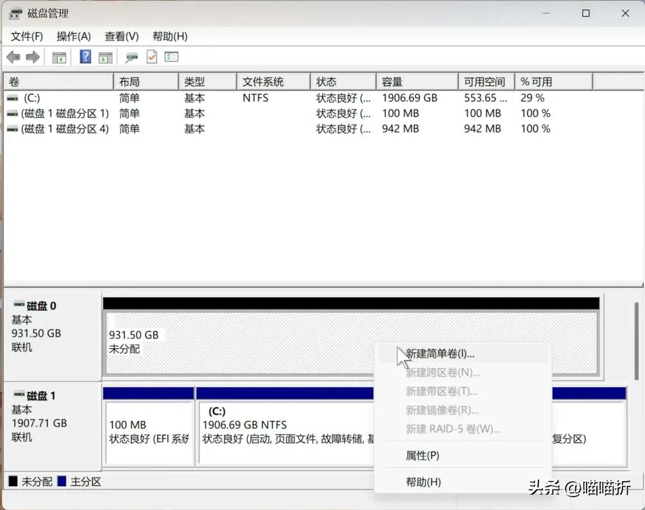Click the settings list icon on toolbar
Viewport: 645px width, 510px height.
(171, 57)
